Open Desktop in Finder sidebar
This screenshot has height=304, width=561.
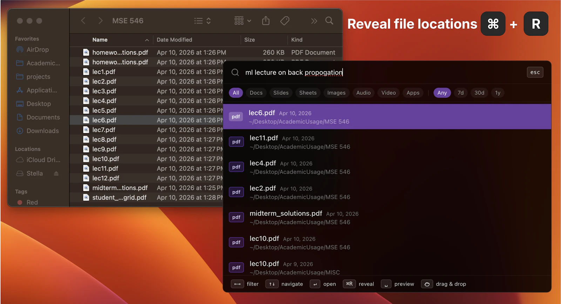(34, 104)
